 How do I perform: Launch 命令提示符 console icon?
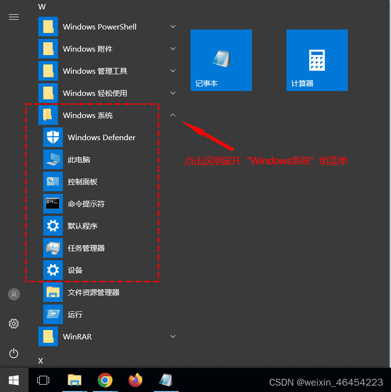pos(53,204)
